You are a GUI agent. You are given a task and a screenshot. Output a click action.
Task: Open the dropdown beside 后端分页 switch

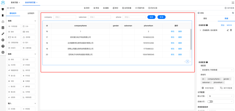(x=223, y=102)
